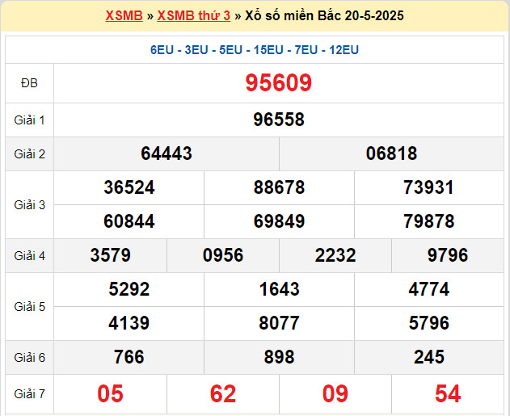Select the Giải 2 number 06818
This screenshot has width=510, height=416.
[391, 153]
